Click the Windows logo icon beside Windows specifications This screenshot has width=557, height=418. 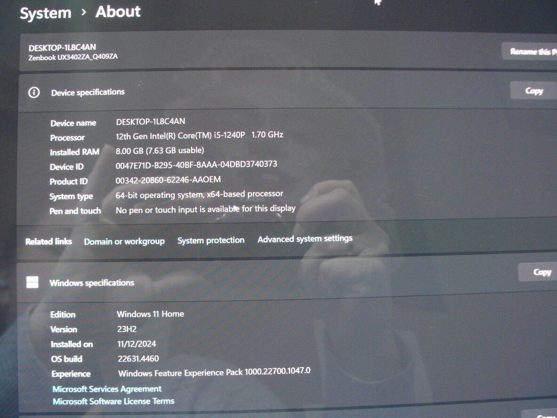point(32,282)
